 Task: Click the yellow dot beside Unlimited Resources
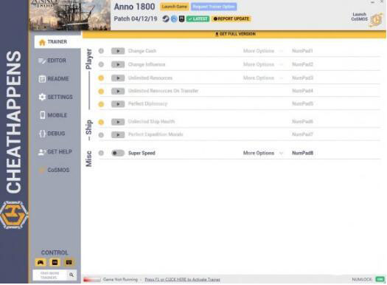101,78
